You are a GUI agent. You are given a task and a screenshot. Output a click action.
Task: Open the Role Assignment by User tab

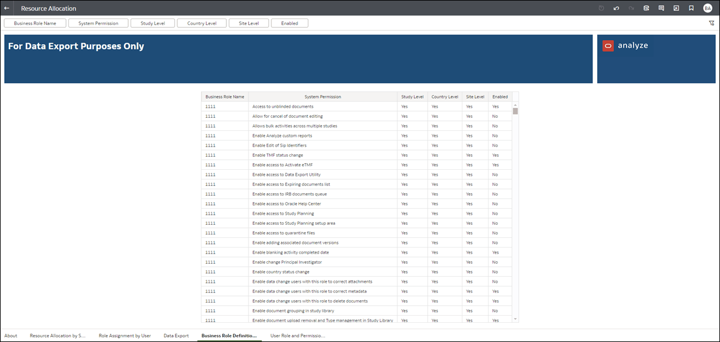click(x=125, y=336)
